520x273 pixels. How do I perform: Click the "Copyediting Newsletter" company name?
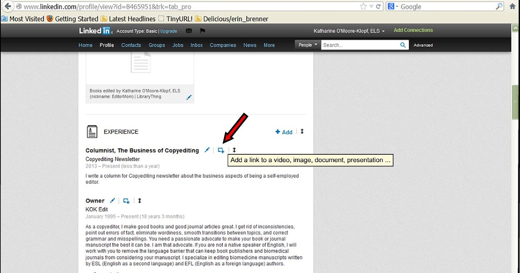(x=113, y=159)
